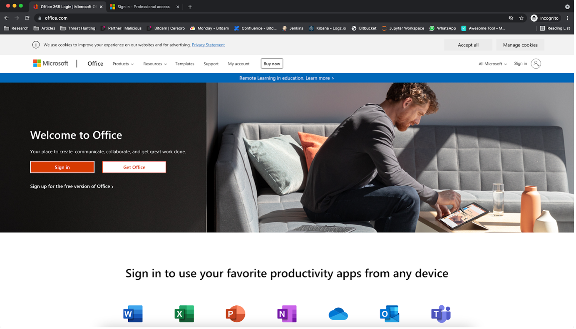Click the Manage cookies button
This screenshot has height=329, width=576.
pyautogui.click(x=522, y=45)
